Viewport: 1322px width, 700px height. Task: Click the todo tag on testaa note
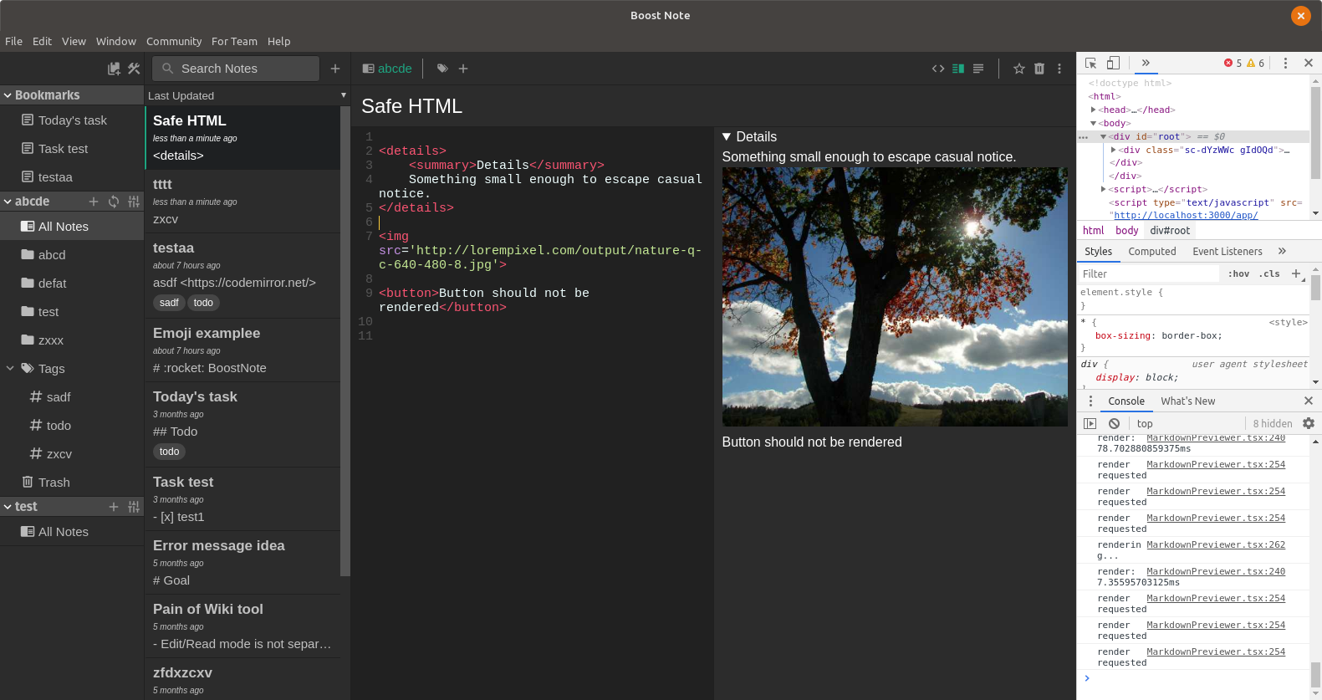[203, 303]
